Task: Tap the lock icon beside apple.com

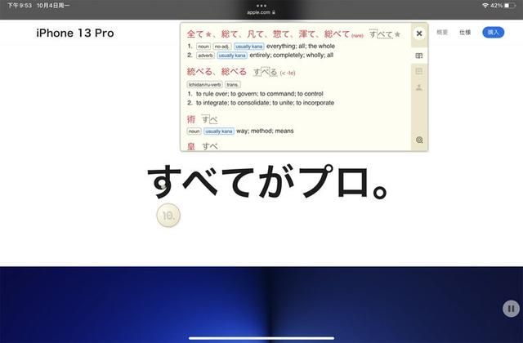Action: click(x=274, y=12)
